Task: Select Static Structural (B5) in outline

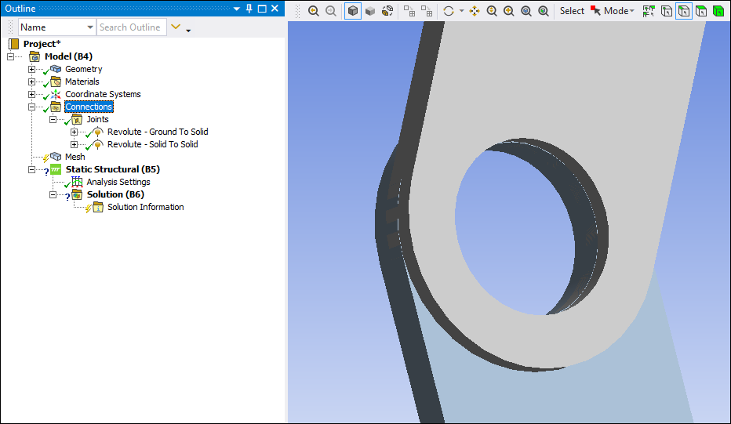Action: coord(112,169)
